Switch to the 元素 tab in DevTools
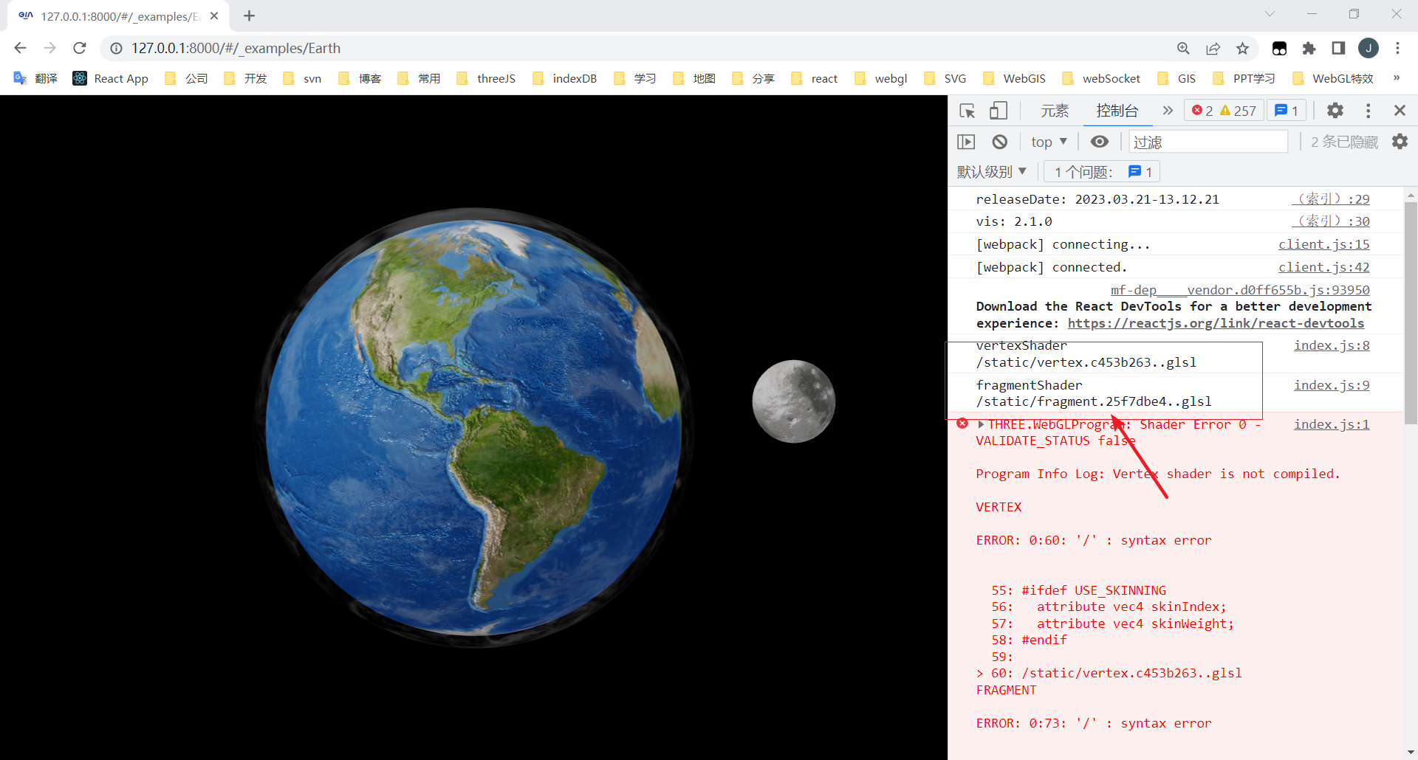1418x760 pixels. 1055,111
